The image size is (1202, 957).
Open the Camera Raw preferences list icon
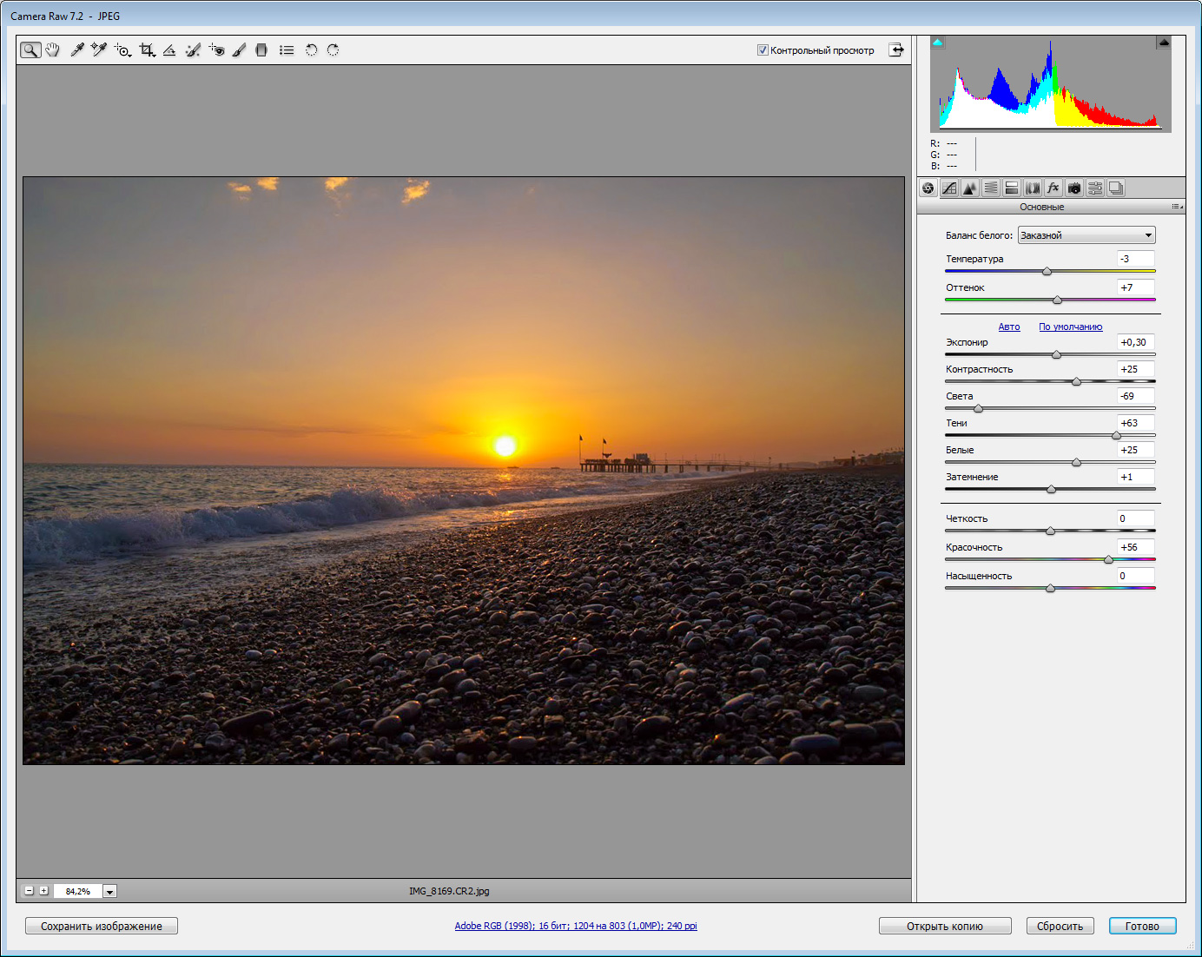287,50
